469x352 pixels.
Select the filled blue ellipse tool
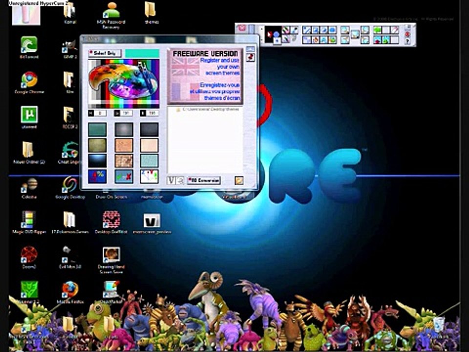pyautogui.click(x=332, y=30)
